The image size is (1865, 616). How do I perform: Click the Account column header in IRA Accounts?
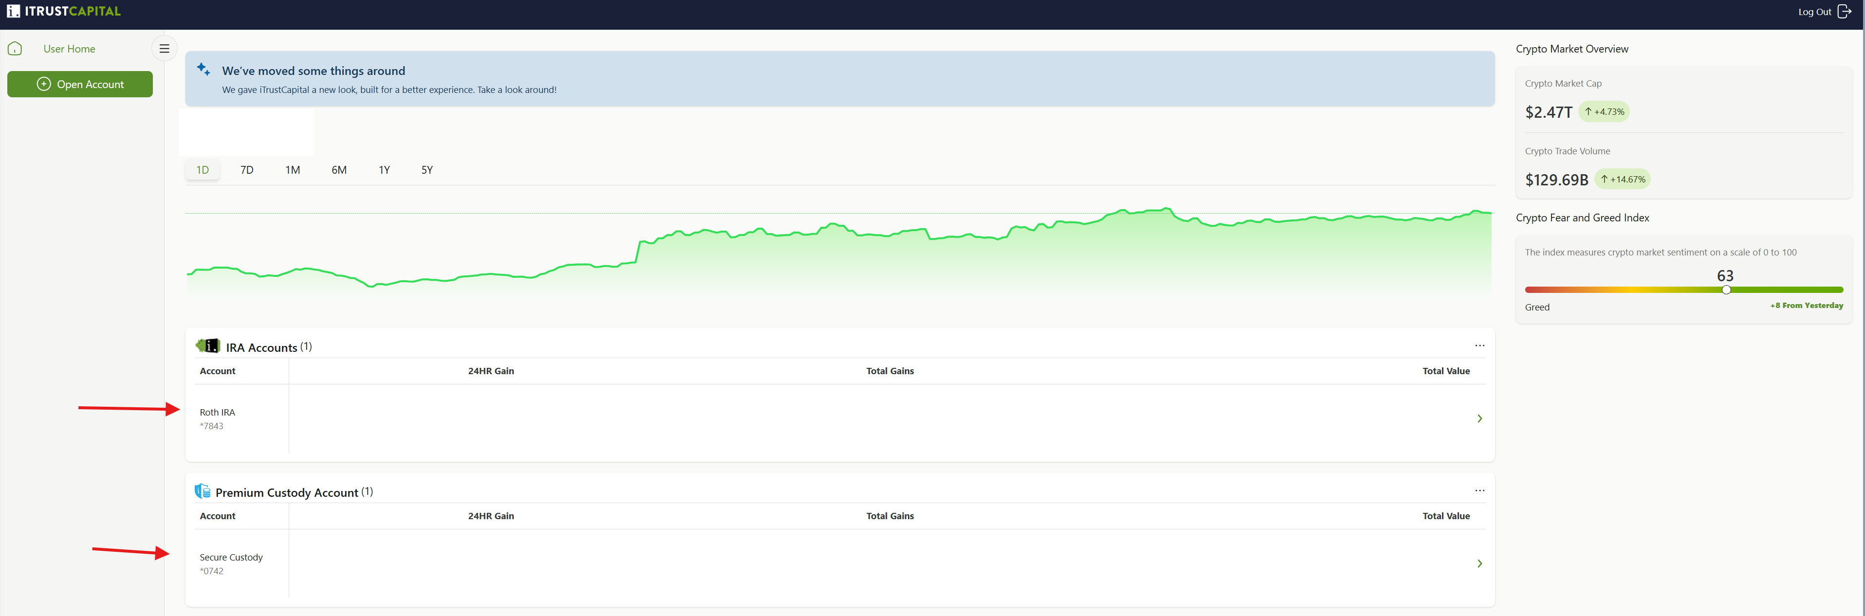(x=217, y=371)
